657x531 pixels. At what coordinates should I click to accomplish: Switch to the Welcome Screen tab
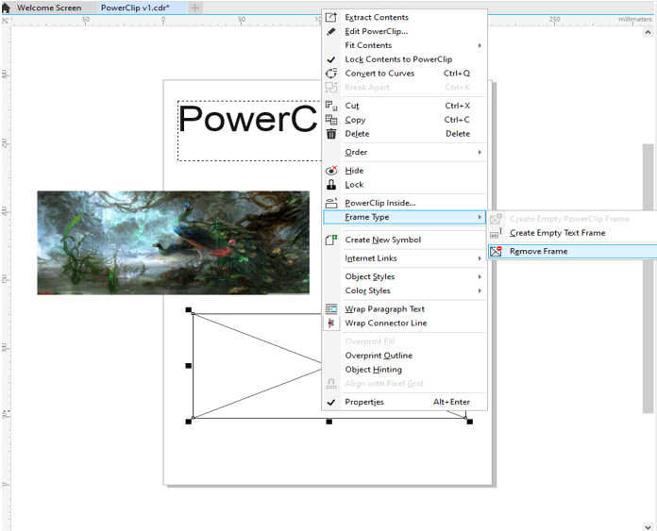pyautogui.click(x=49, y=8)
